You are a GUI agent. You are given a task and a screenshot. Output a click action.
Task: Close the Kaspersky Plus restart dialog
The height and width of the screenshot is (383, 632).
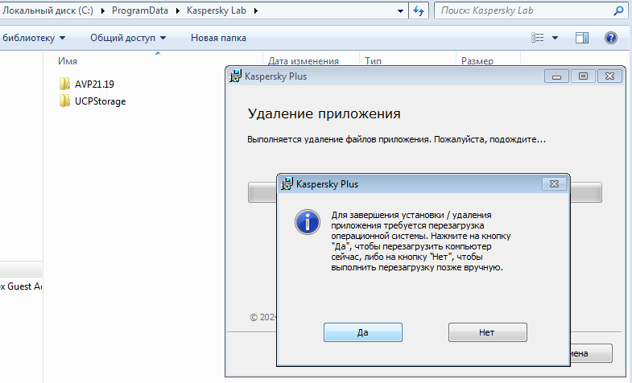click(554, 184)
